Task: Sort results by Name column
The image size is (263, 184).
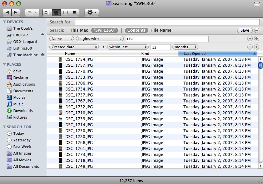Action: point(92,54)
